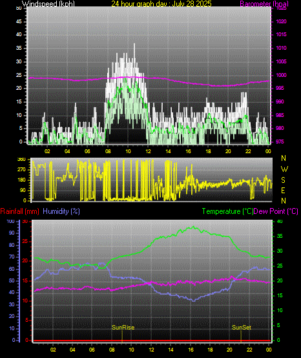Screen dimensions: 301x358
Task: Click the SunRise marker label
Action: pos(123,328)
